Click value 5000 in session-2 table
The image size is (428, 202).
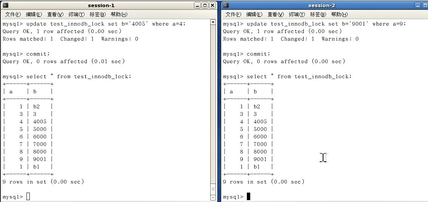coord(260,129)
